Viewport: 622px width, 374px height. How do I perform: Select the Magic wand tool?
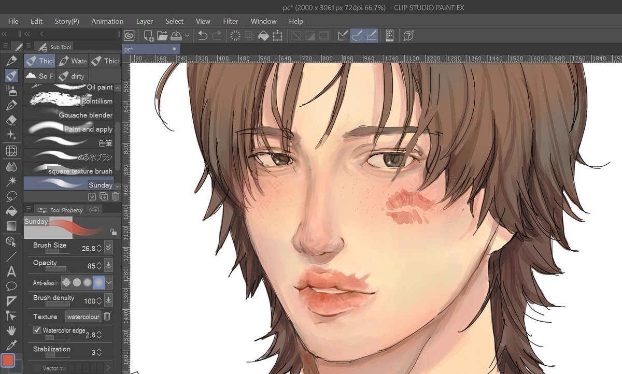click(11, 181)
